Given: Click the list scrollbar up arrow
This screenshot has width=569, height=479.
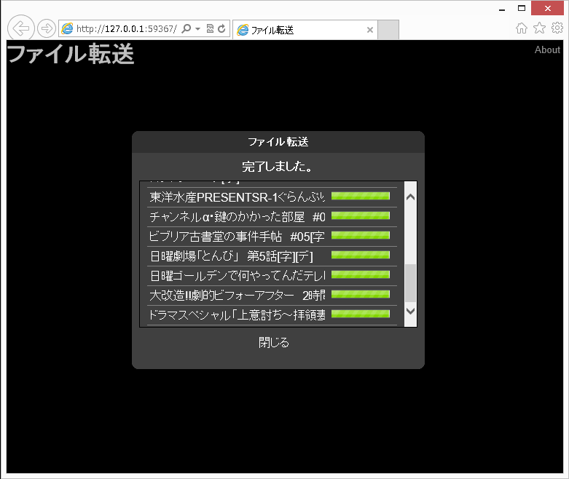Looking at the screenshot, I should point(410,197).
